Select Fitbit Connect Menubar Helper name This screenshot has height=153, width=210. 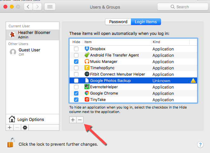point(118,74)
